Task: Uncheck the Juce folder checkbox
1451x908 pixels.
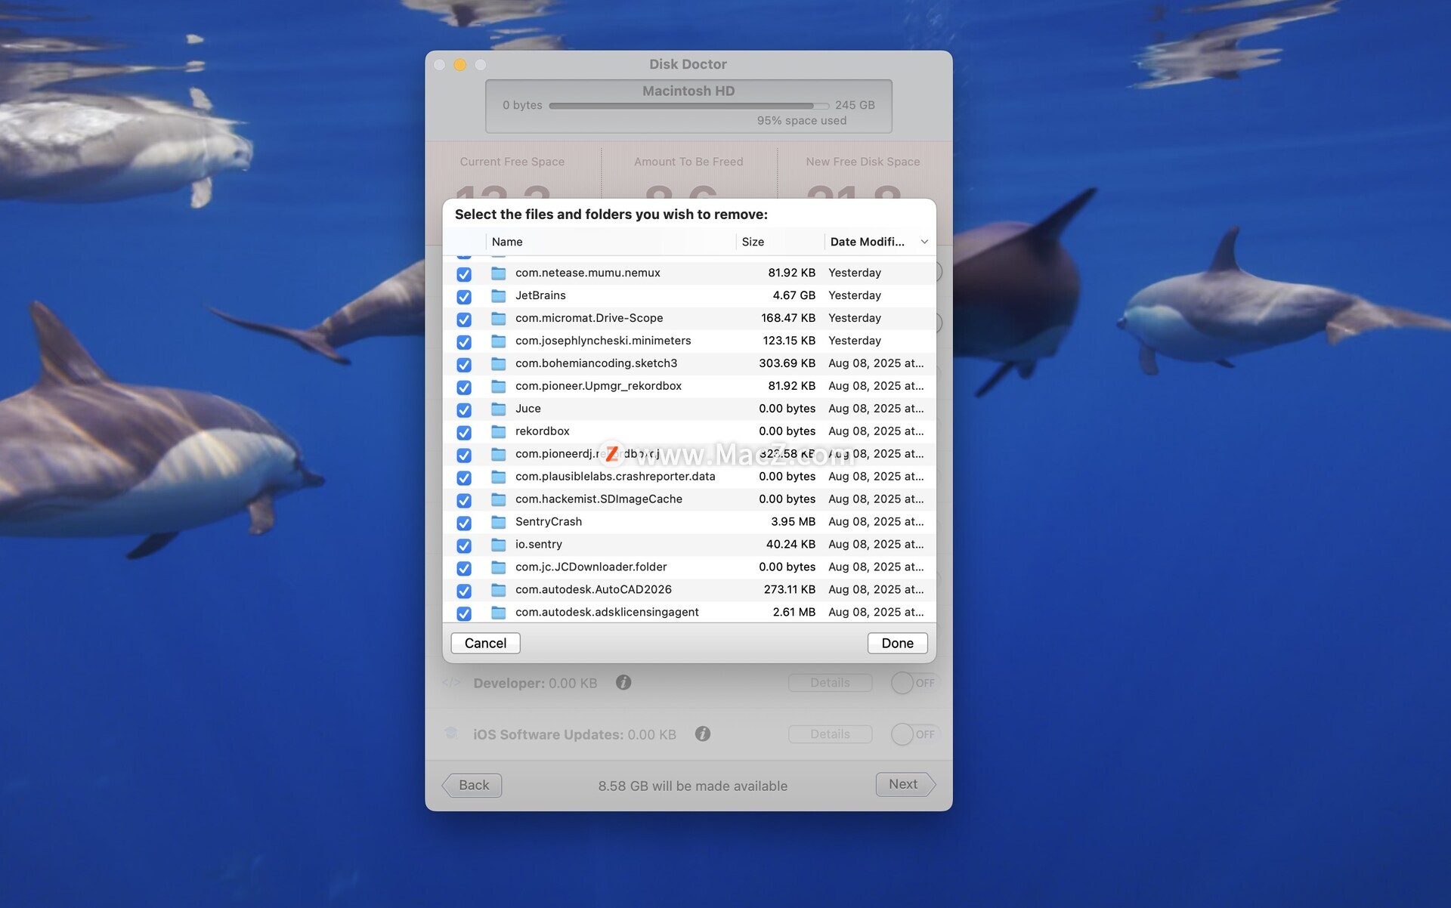Action: click(x=464, y=409)
